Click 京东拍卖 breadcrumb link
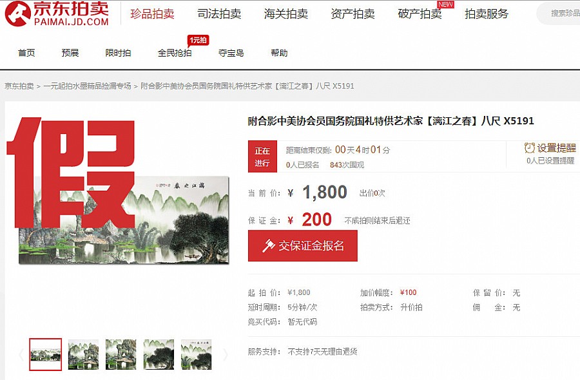Viewport: 580px width, 380px height. point(19,86)
